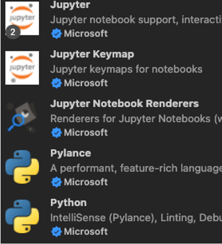Click Microsoft publisher under Jupyter Notebook Renderers
Image resolution: width=222 pixels, height=244 pixels.
pyautogui.click(x=86, y=133)
